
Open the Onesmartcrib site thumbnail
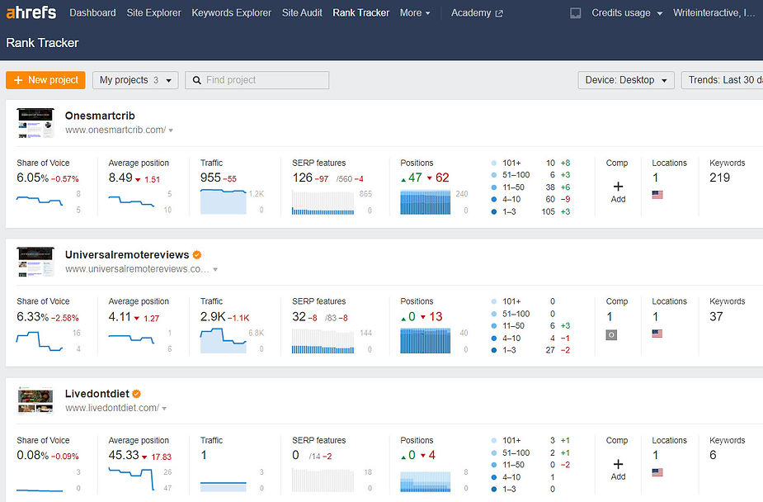point(35,123)
